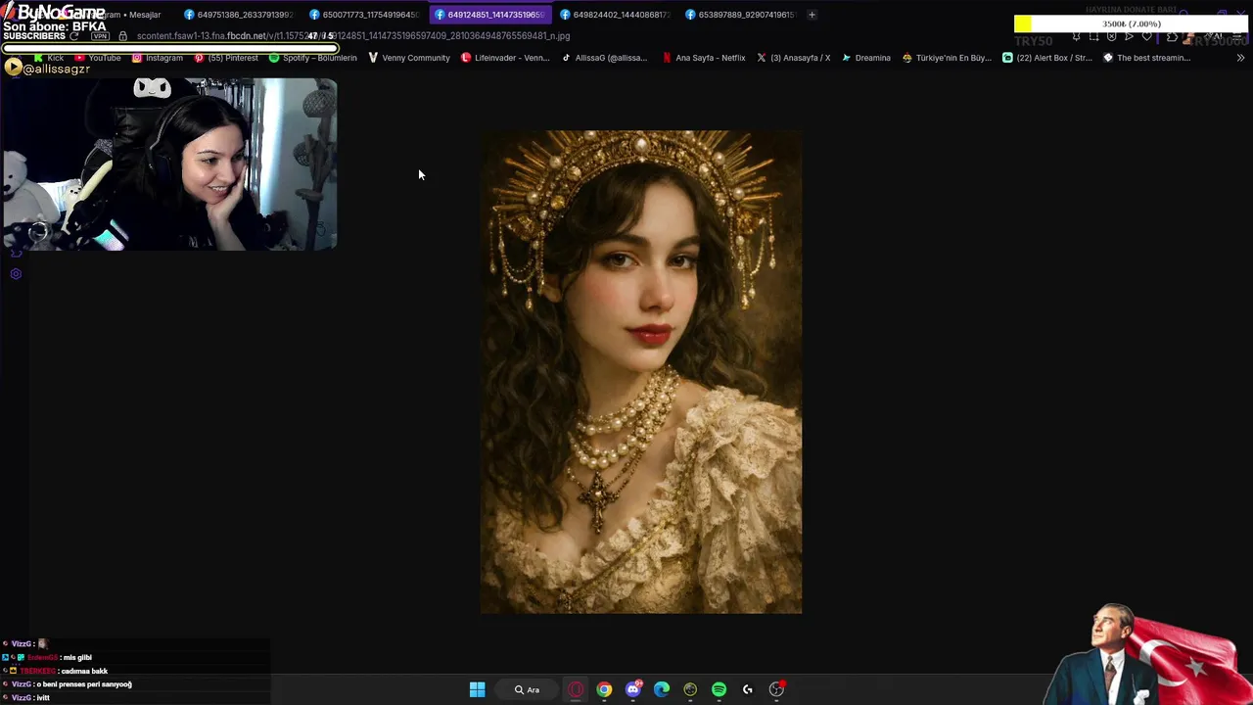This screenshot has height=705, width=1253.
Task: Click the snapshot icon in the toolbar
Action: pos(1093,37)
